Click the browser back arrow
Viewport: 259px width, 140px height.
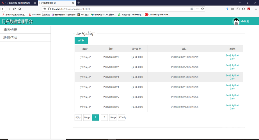pos(3,9)
